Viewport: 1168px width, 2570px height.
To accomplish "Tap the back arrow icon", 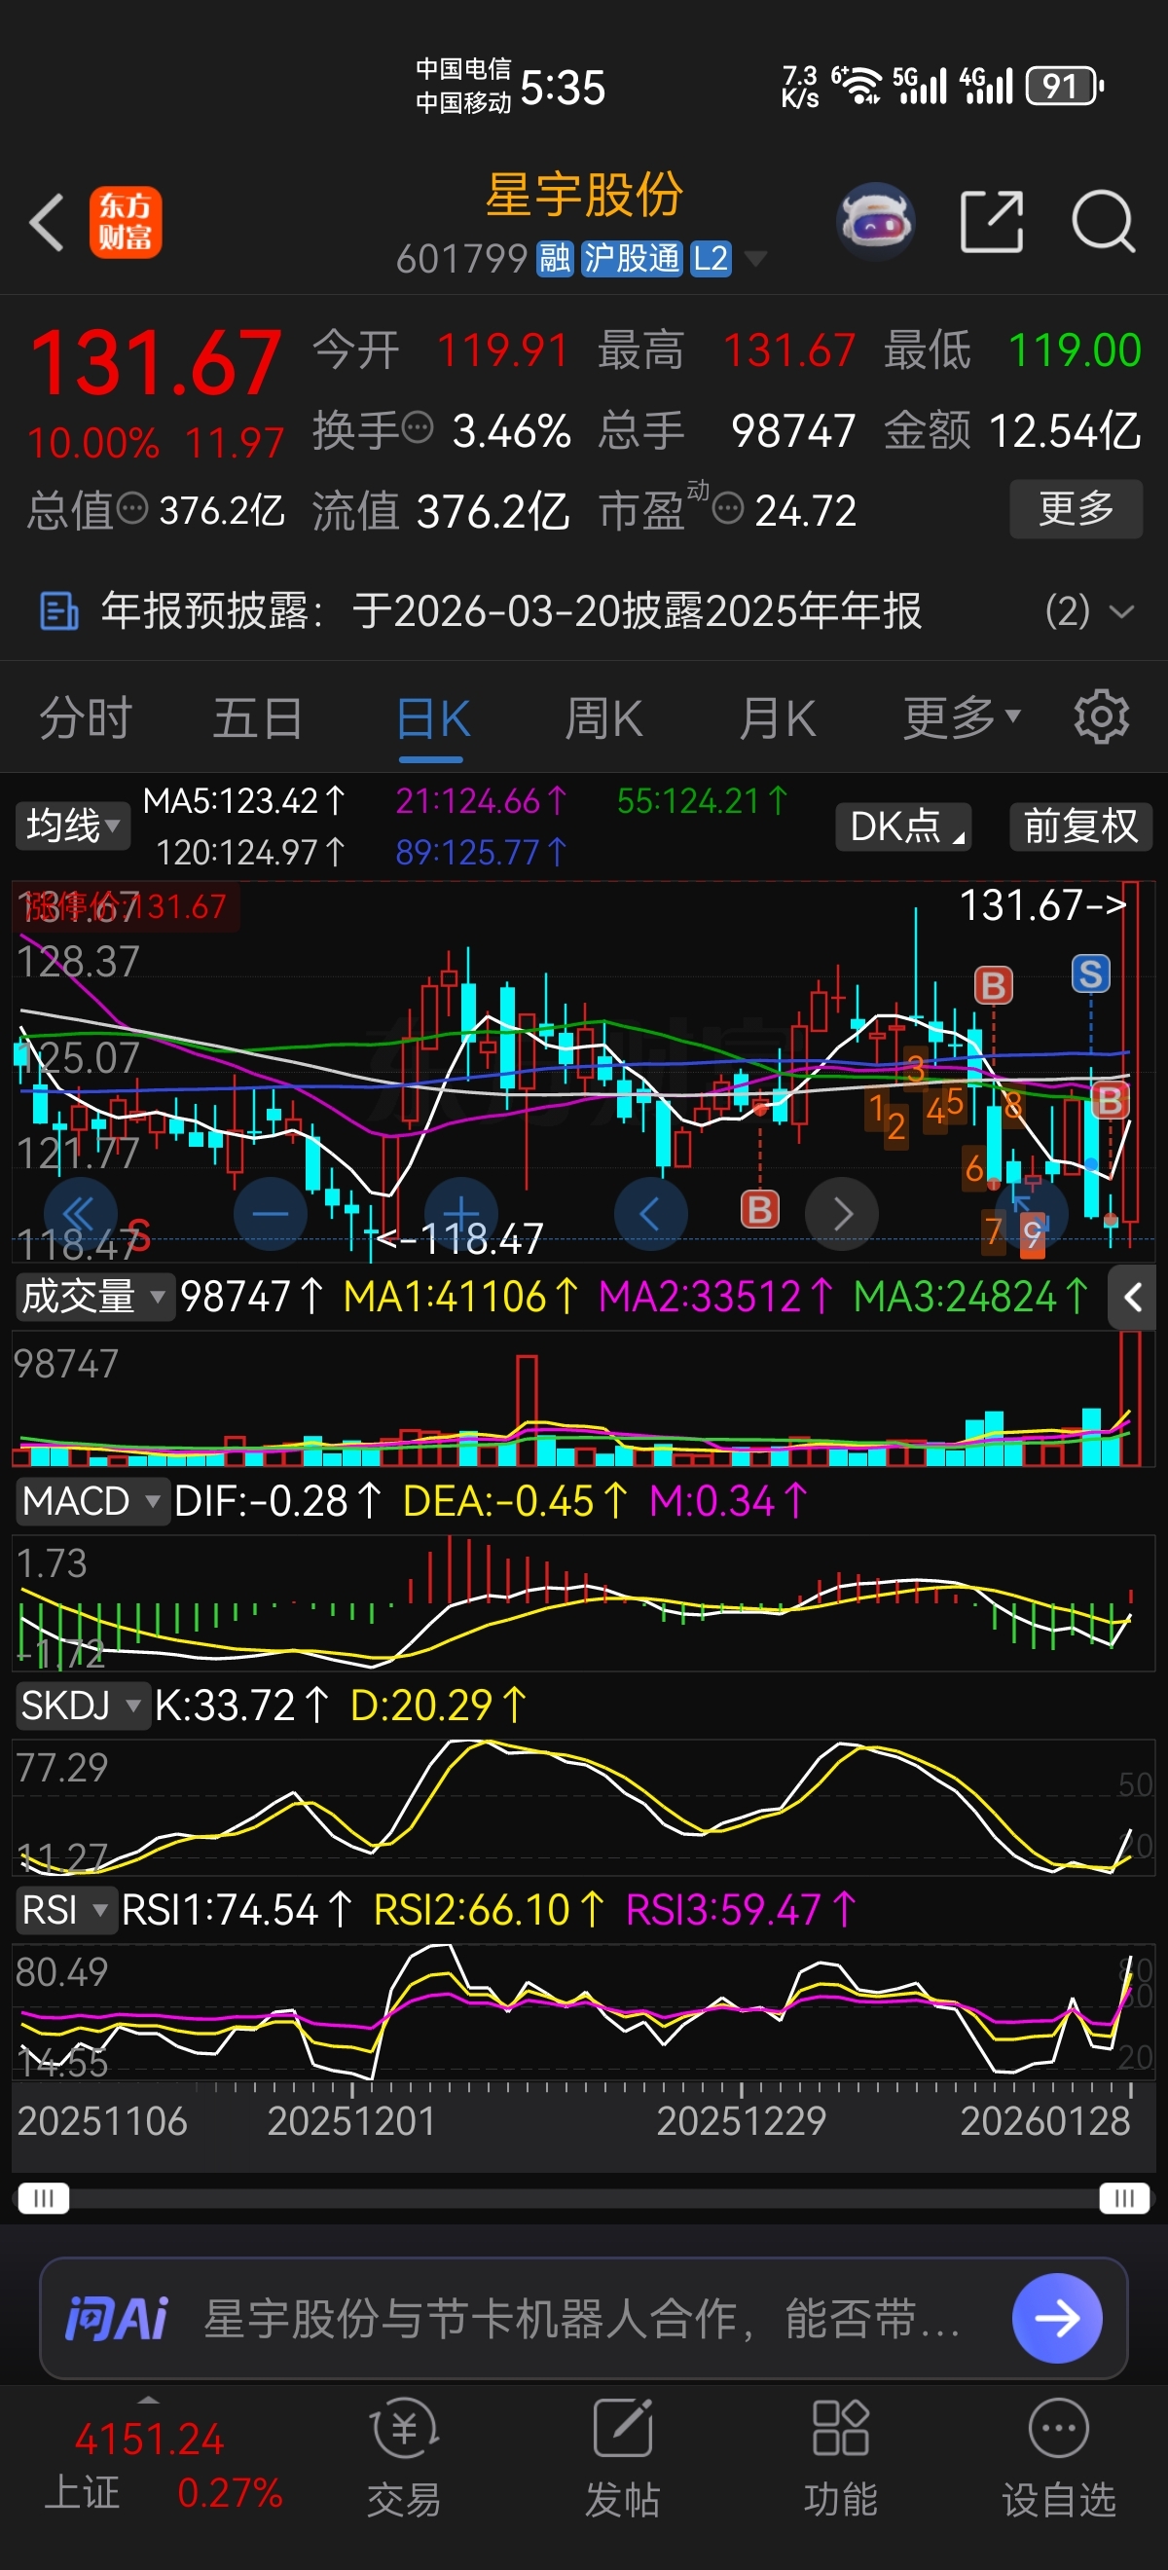I will (47, 222).
